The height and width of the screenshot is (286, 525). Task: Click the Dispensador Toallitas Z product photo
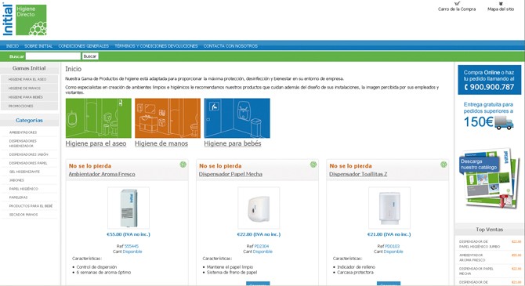(389, 208)
